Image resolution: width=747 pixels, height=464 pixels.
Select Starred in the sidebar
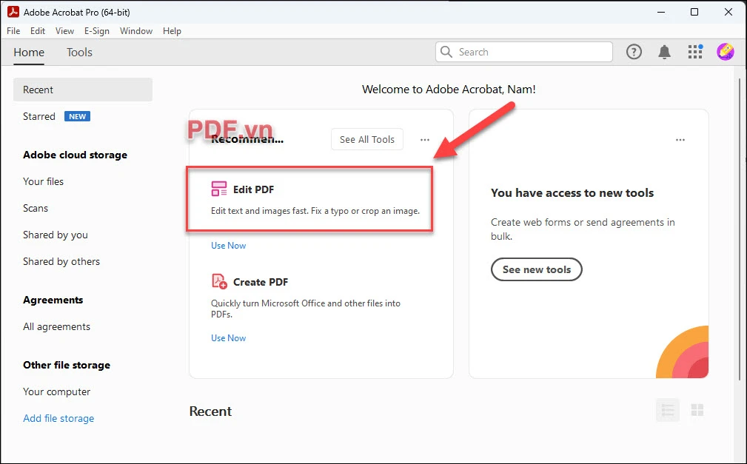[39, 116]
